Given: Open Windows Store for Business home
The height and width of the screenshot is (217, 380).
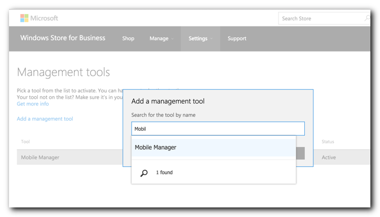Looking at the screenshot, I should click(x=63, y=38).
